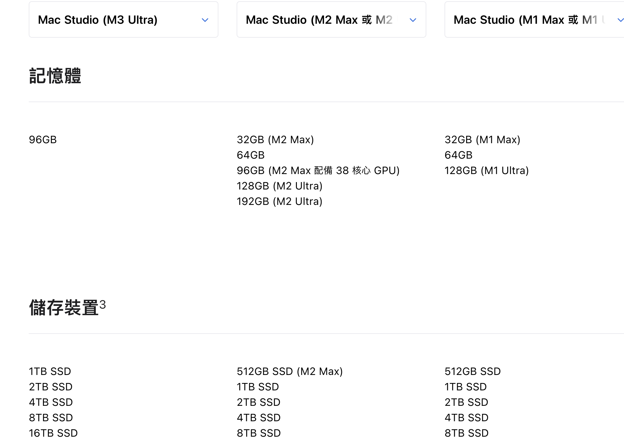Image resolution: width=624 pixels, height=445 pixels.
Task: Click the 192GB (M2 Ultra) memory entry
Action: coord(280,201)
